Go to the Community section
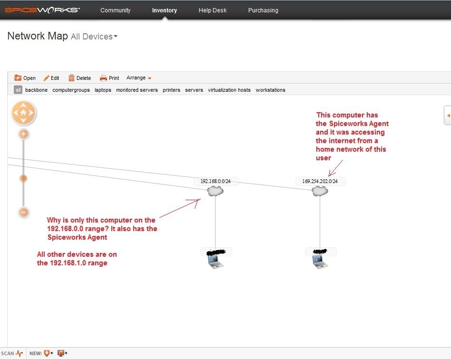This screenshot has width=451, height=359. [116, 10]
